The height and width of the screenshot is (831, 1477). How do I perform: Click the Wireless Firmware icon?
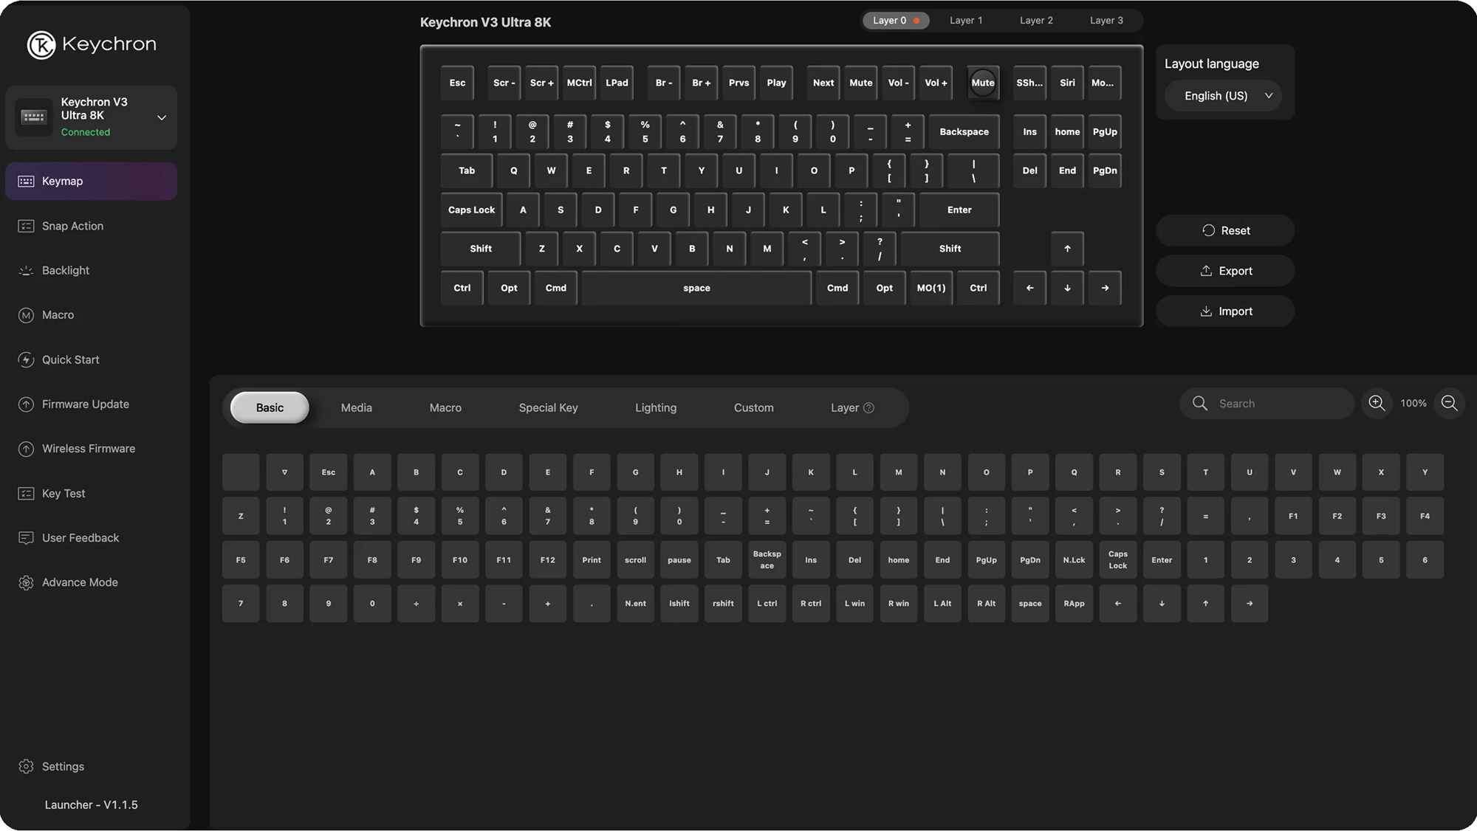tap(26, 449)
